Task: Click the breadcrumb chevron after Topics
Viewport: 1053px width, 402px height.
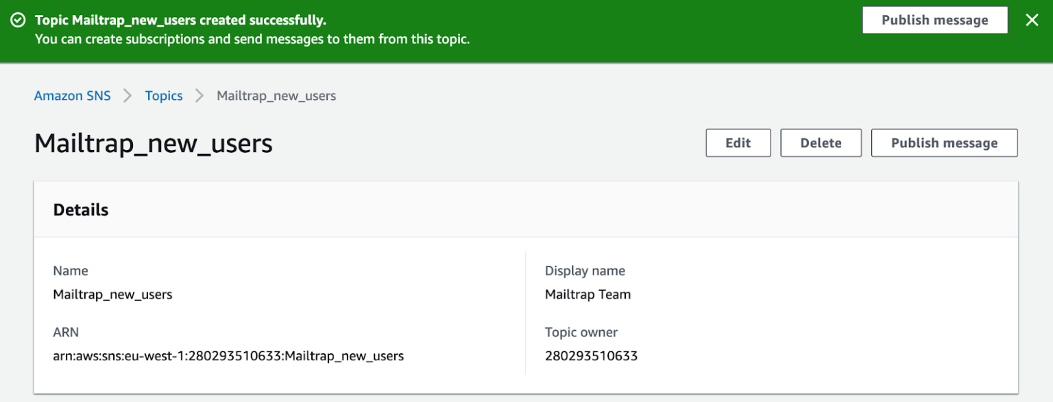Action: pos(199,96)
